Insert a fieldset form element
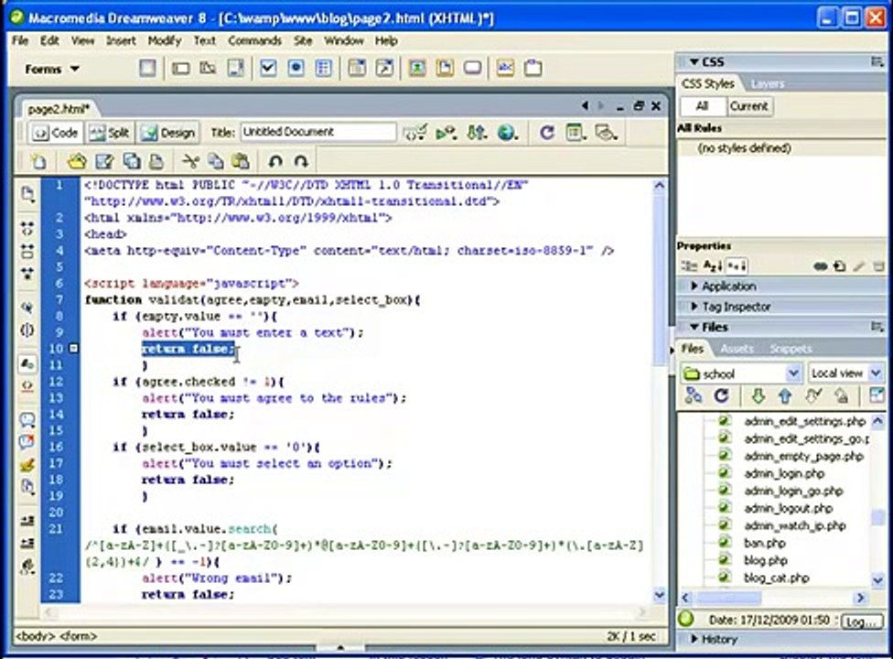 coord(533,69)
